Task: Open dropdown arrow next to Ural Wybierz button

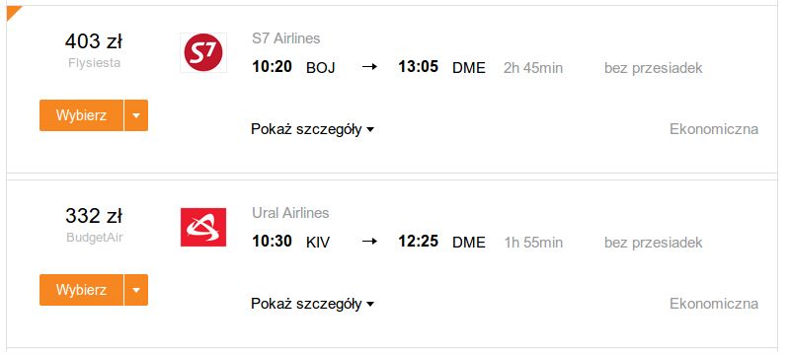Action: (136, 290)
